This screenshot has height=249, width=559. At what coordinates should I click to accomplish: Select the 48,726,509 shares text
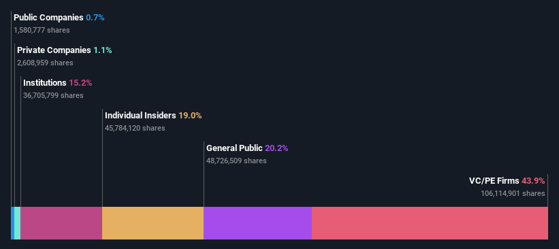pos(236,161)
